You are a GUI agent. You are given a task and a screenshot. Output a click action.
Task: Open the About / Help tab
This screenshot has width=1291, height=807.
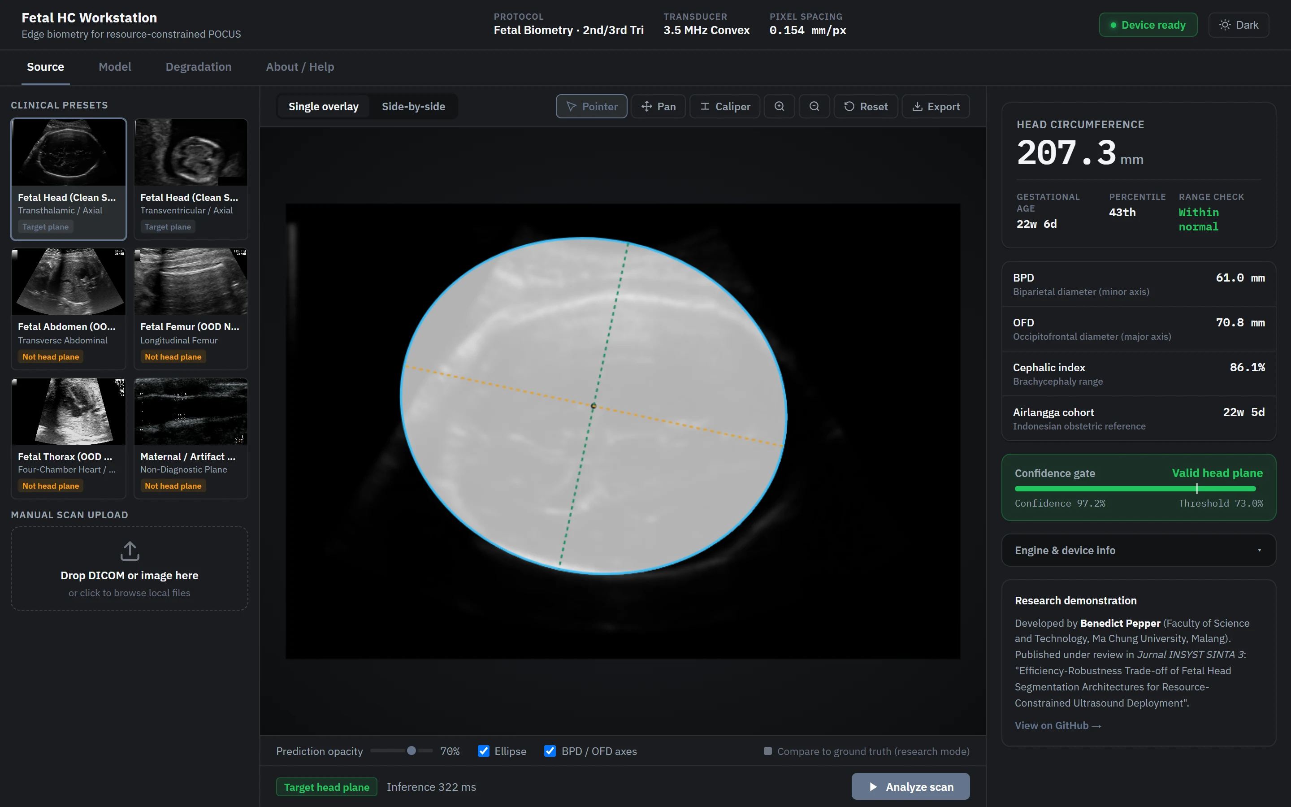coord(300,67)
